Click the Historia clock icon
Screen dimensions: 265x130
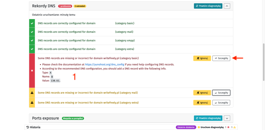pos(28,127)
